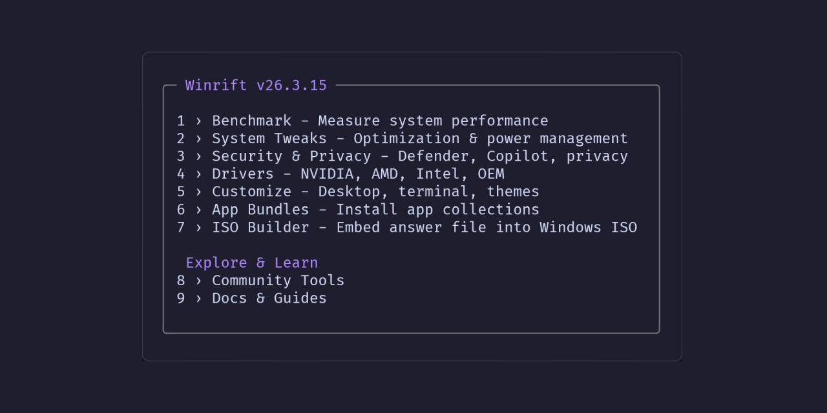The height and width of the screenshot is (413, 827).
Task: Click the number 1 before Benchmark
Action: (x=180, y=120)
